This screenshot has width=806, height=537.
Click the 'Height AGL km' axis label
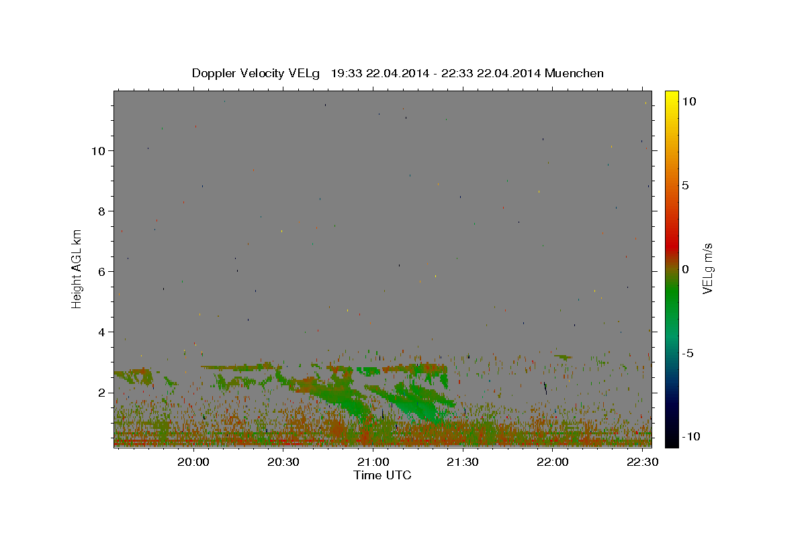(x=77, y=268)
